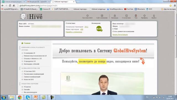Image resolution: width=177 pixels, height=100 pixels.
Task: Click the RU language indicator
Action: tap(147, 97)
